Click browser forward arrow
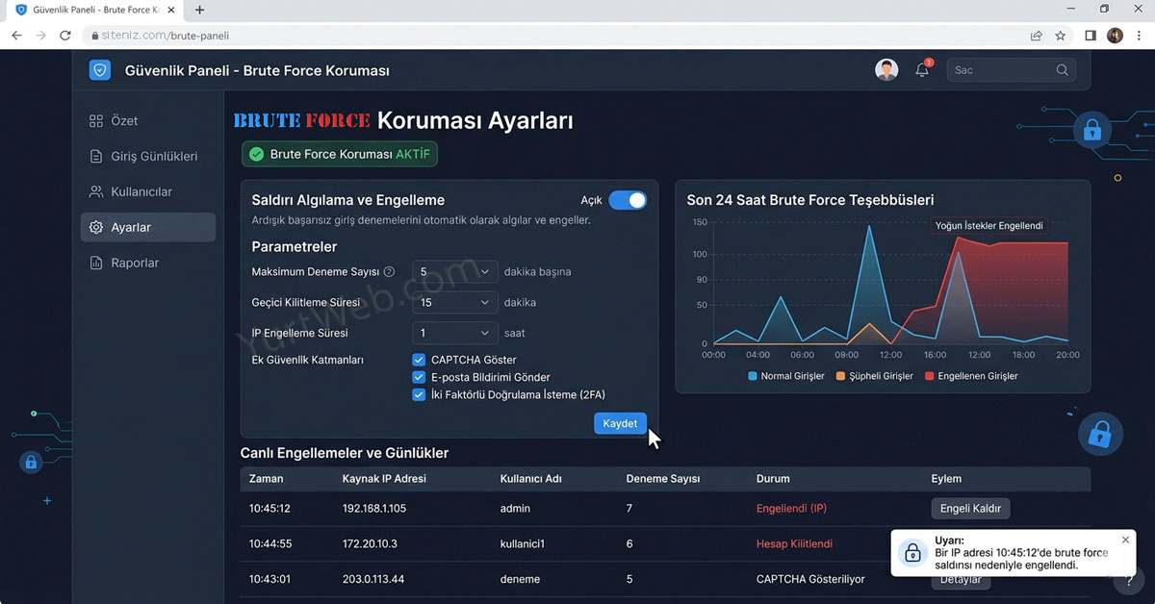Viewport: 1155px width, 604px height. [x=40, y=36]
